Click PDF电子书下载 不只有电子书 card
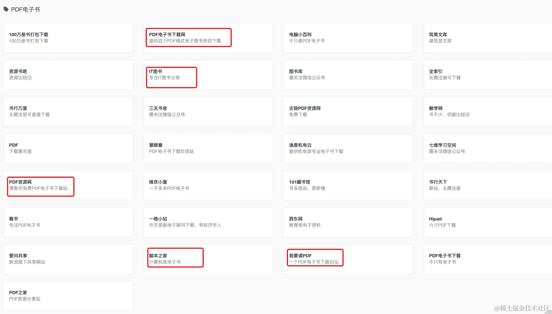552x314 pixels. tap(488, 259)
